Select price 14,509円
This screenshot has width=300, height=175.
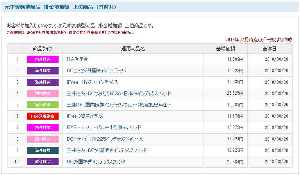point(235,59)
